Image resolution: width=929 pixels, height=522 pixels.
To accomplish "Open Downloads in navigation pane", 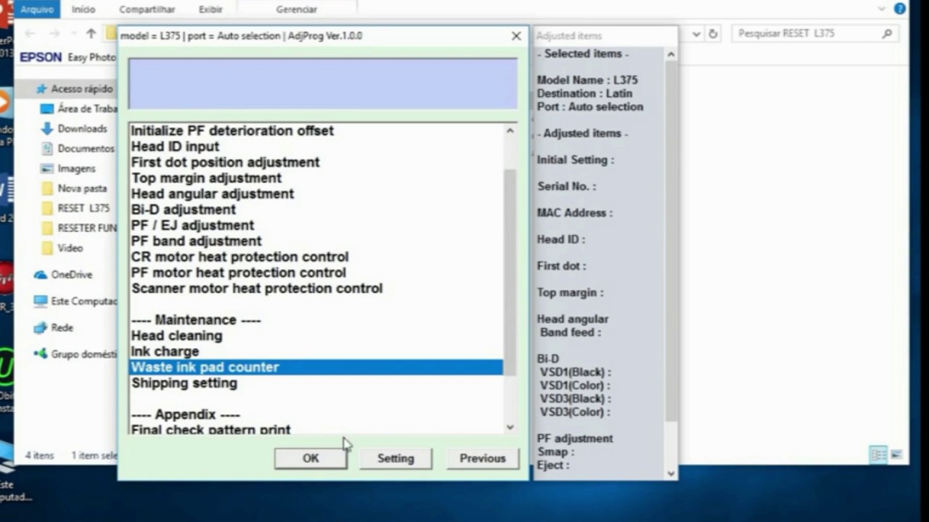I will (74, 128).
